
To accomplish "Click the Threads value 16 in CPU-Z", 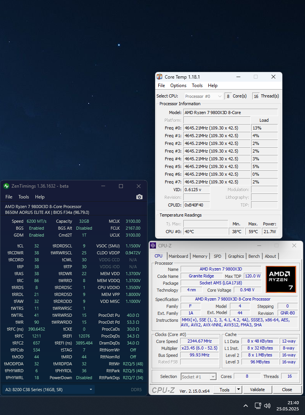I will (x=289, y=376).
